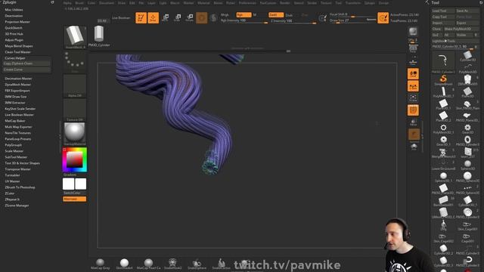Click the Copy Tool button
The height and width of the screenshot is (272, 484).
(x=443, y=17)
